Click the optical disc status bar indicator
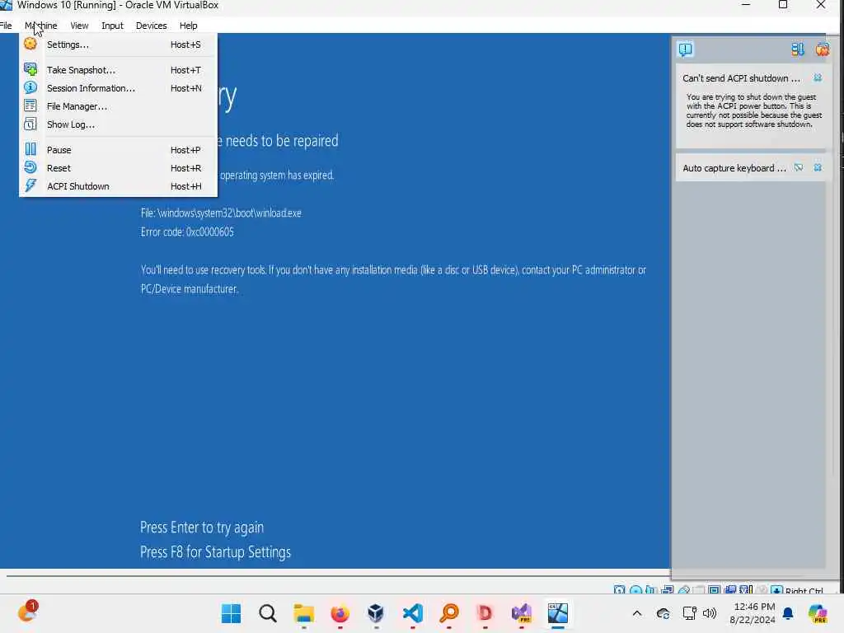 (x=635, y=590)
